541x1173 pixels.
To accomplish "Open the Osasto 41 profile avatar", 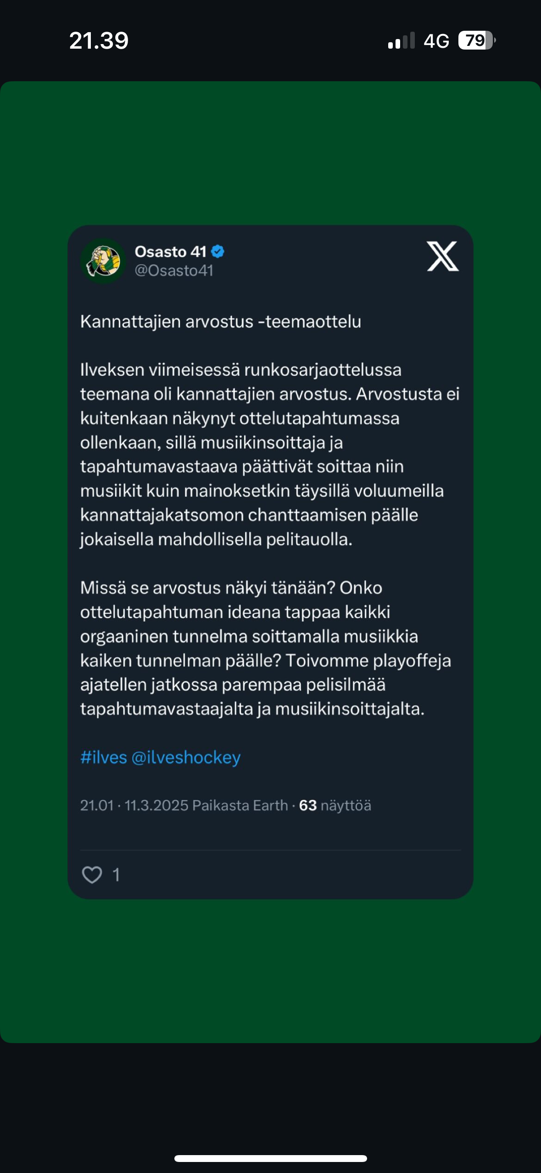I will (x=103, y=261).
